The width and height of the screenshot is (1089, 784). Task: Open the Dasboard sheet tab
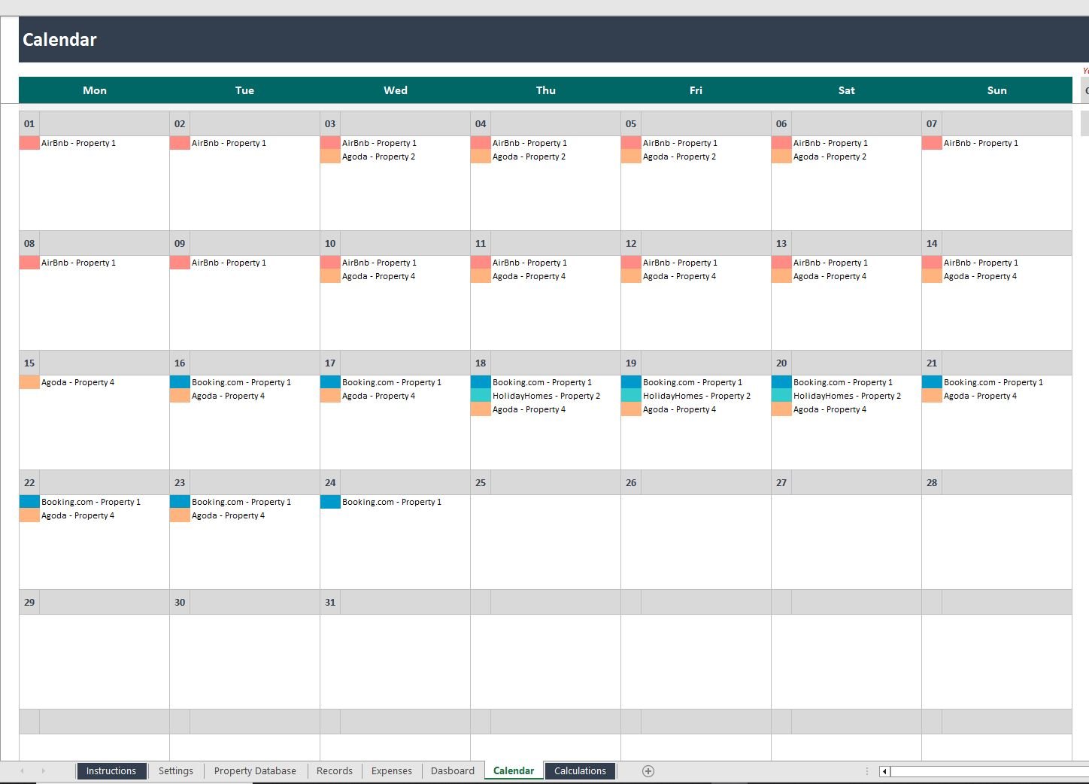coord(453,771)
